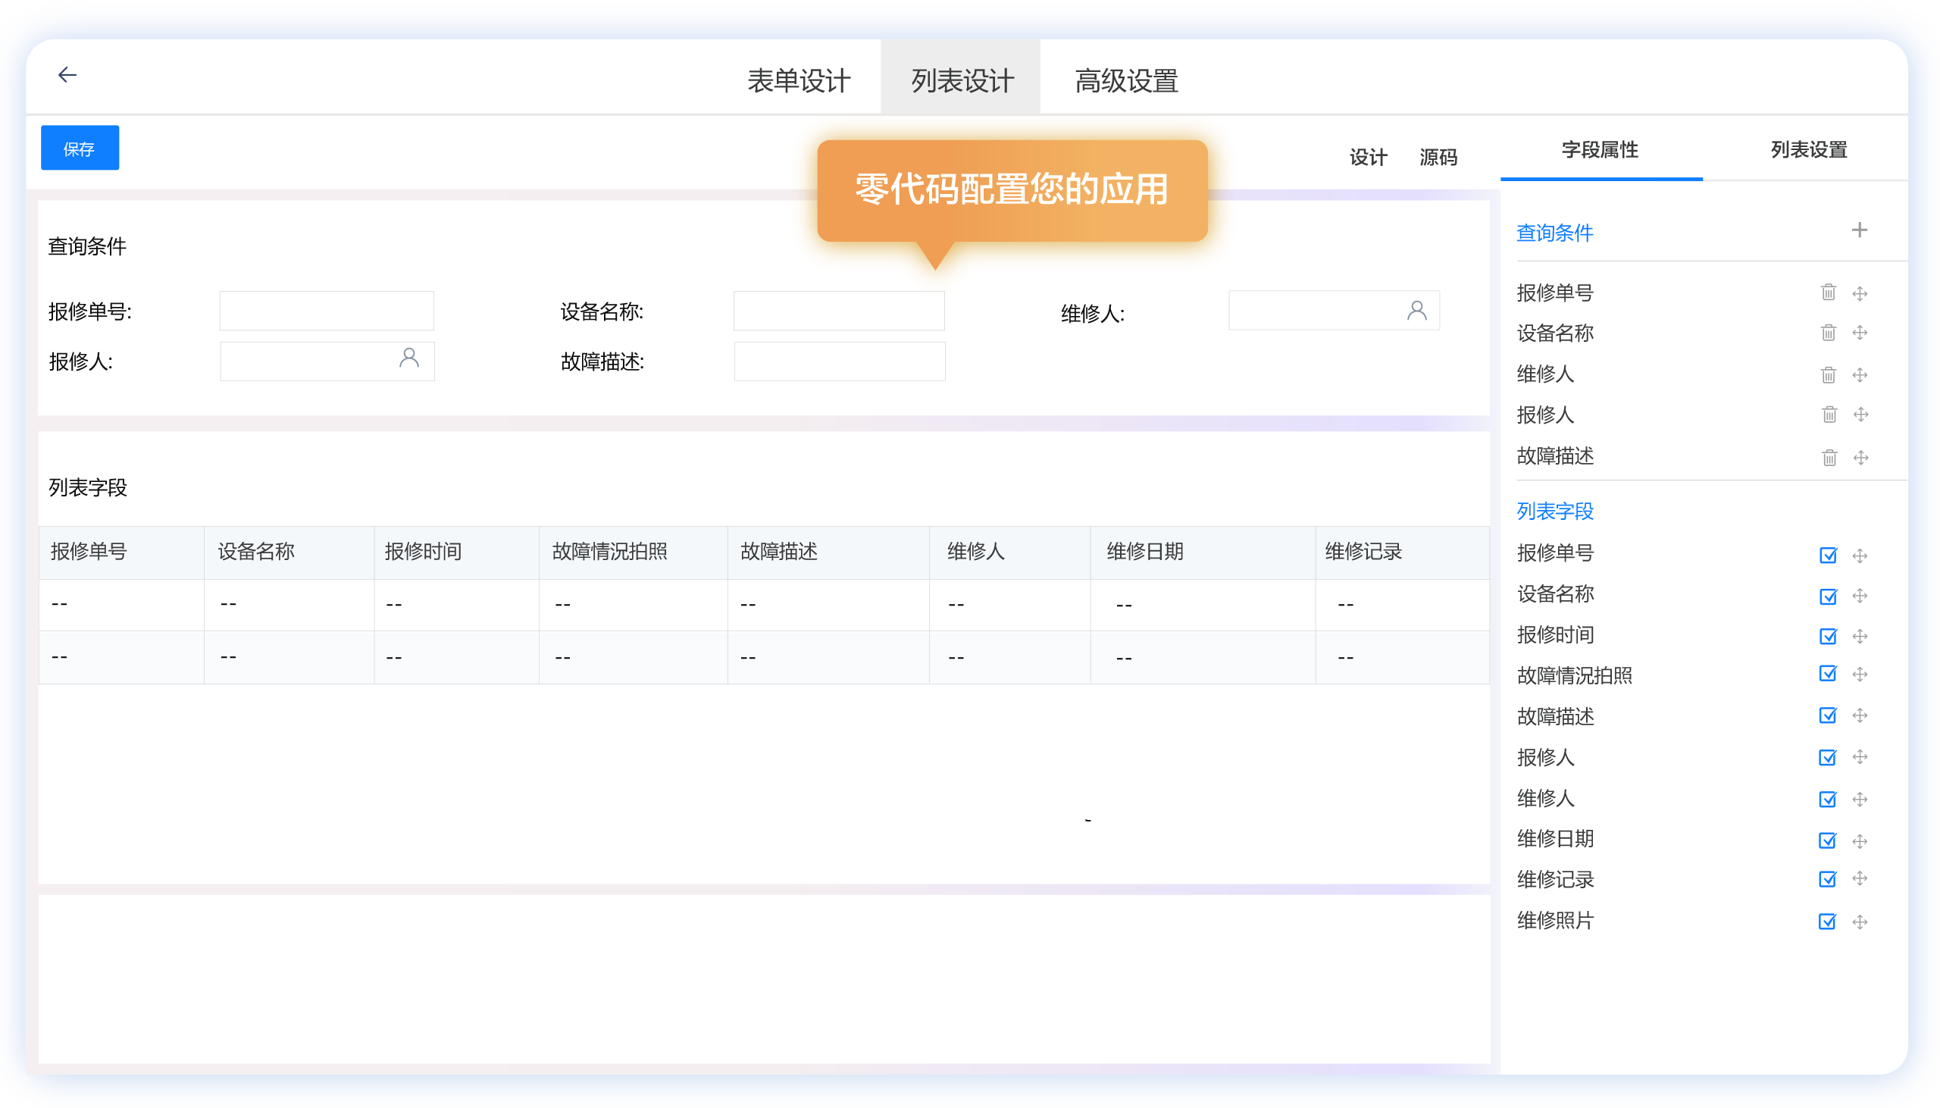Screen dimensions: 1940x1108
Task: Click move handle for 故障情况拍照 list field
Action: [1860, 675]
